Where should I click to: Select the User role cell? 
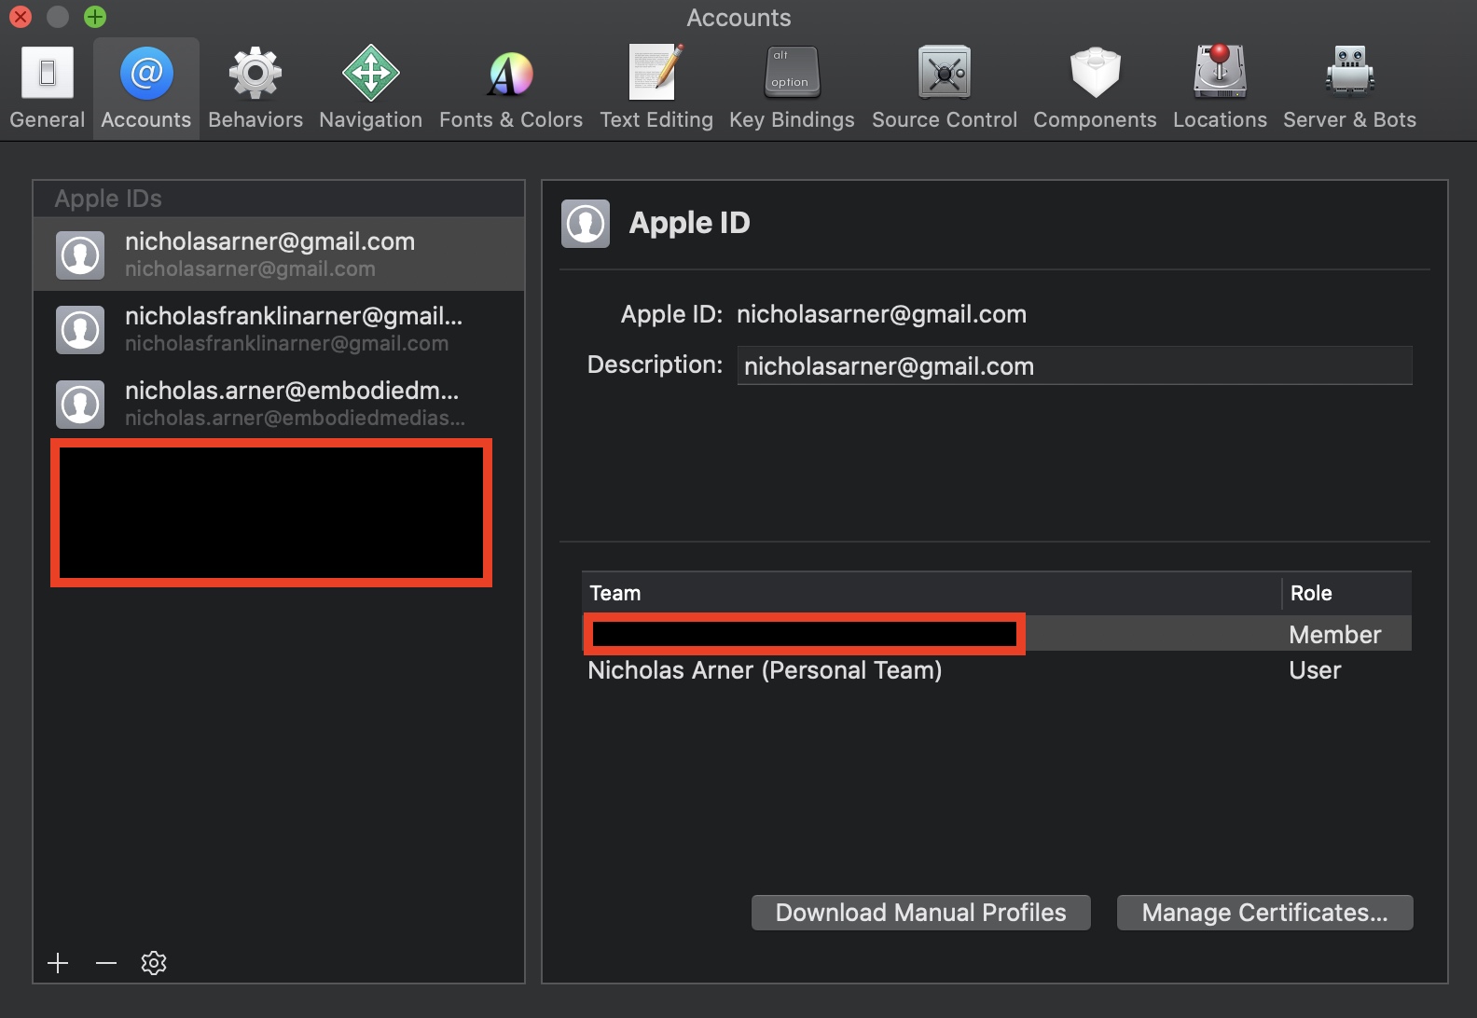click(x=1315, y=670)
